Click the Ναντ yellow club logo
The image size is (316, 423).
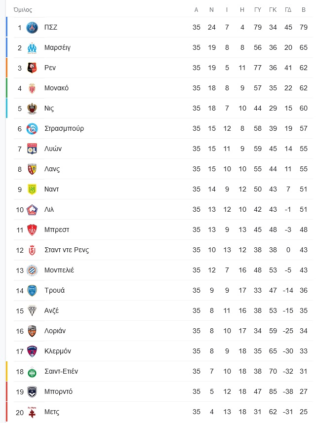[32, 190]
